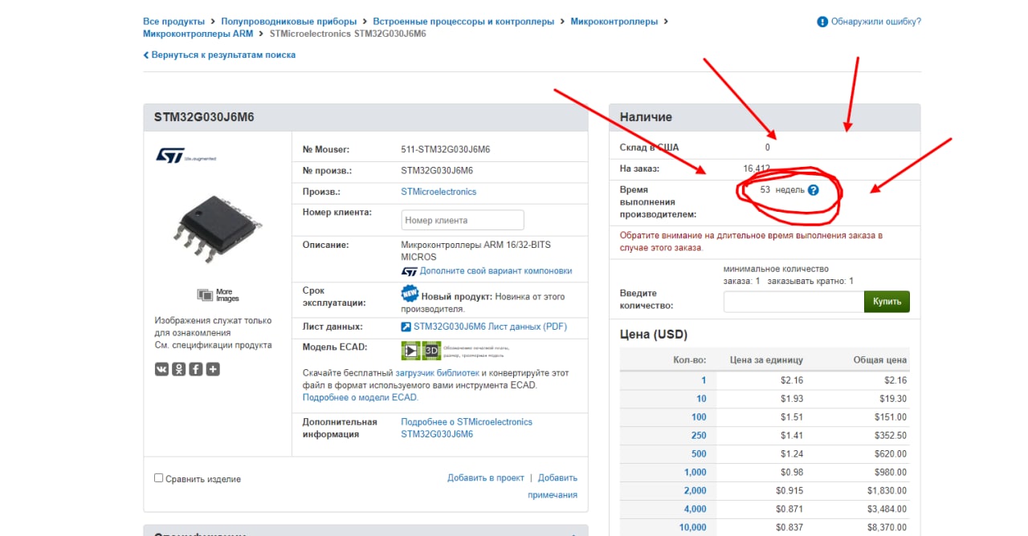The height and width of the screenshot is (536, 1028).
Task: Share the product on VK
Action: click(x=161, y=369)
